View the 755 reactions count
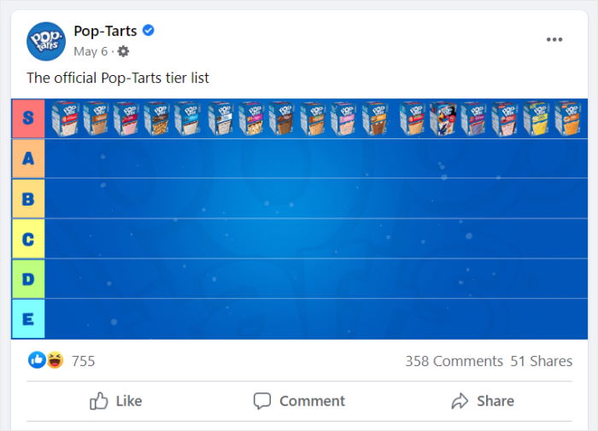Screen dimensions: 598x431 point(83,361)
